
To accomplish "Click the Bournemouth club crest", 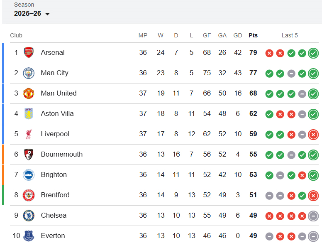I will 29,155.
